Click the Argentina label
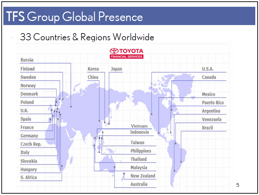259x195 pixels. tap(211, 111)
